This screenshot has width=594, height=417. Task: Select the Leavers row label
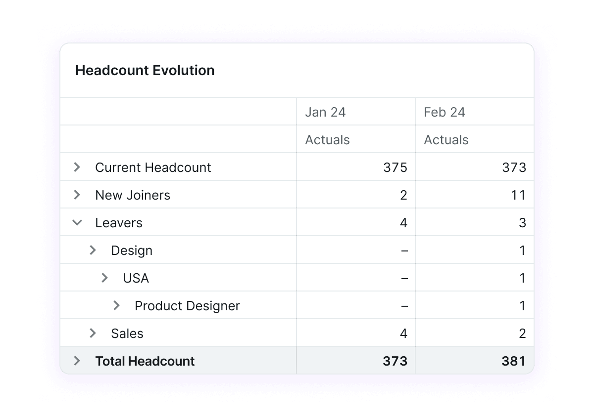click(119, 222)
